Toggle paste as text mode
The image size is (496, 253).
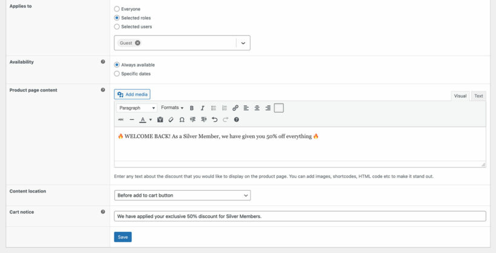160,119
